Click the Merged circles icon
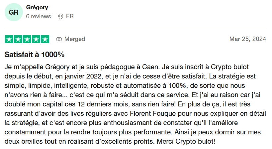The image size is (272, 149). pos(59,39)
